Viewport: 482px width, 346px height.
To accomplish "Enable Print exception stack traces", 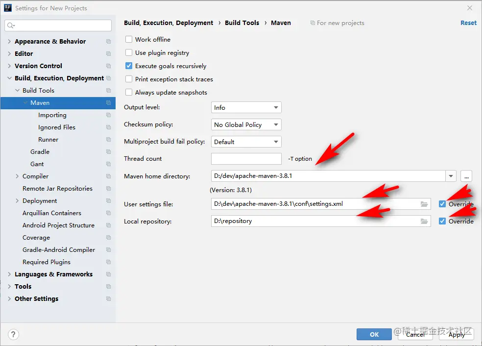I will click(x=129, y=79).
